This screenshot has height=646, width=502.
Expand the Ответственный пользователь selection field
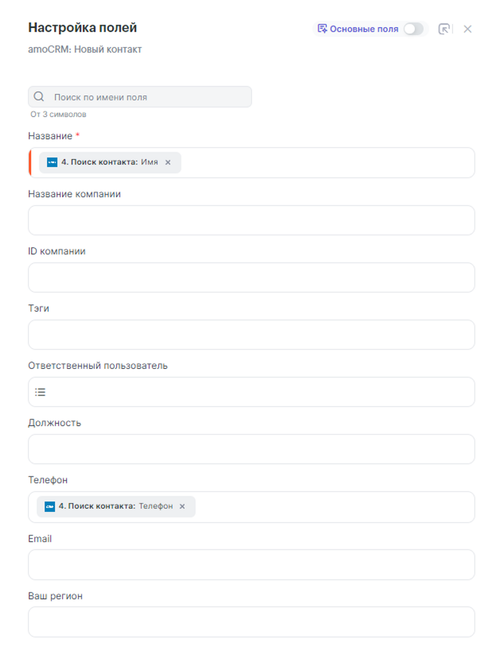(x=258, y=392)
